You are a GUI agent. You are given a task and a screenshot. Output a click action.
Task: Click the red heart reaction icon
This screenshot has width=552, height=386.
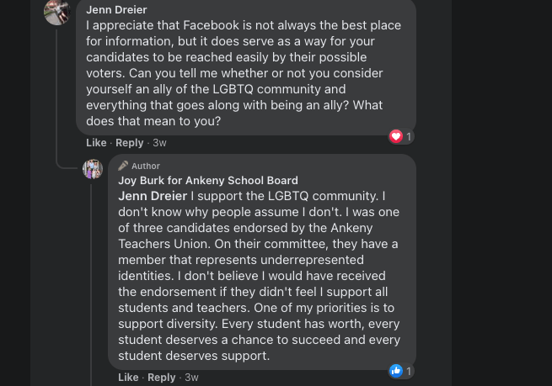396,136
